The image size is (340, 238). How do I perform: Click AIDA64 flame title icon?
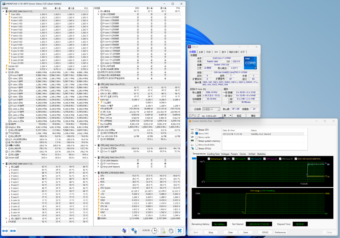point(190,121)
